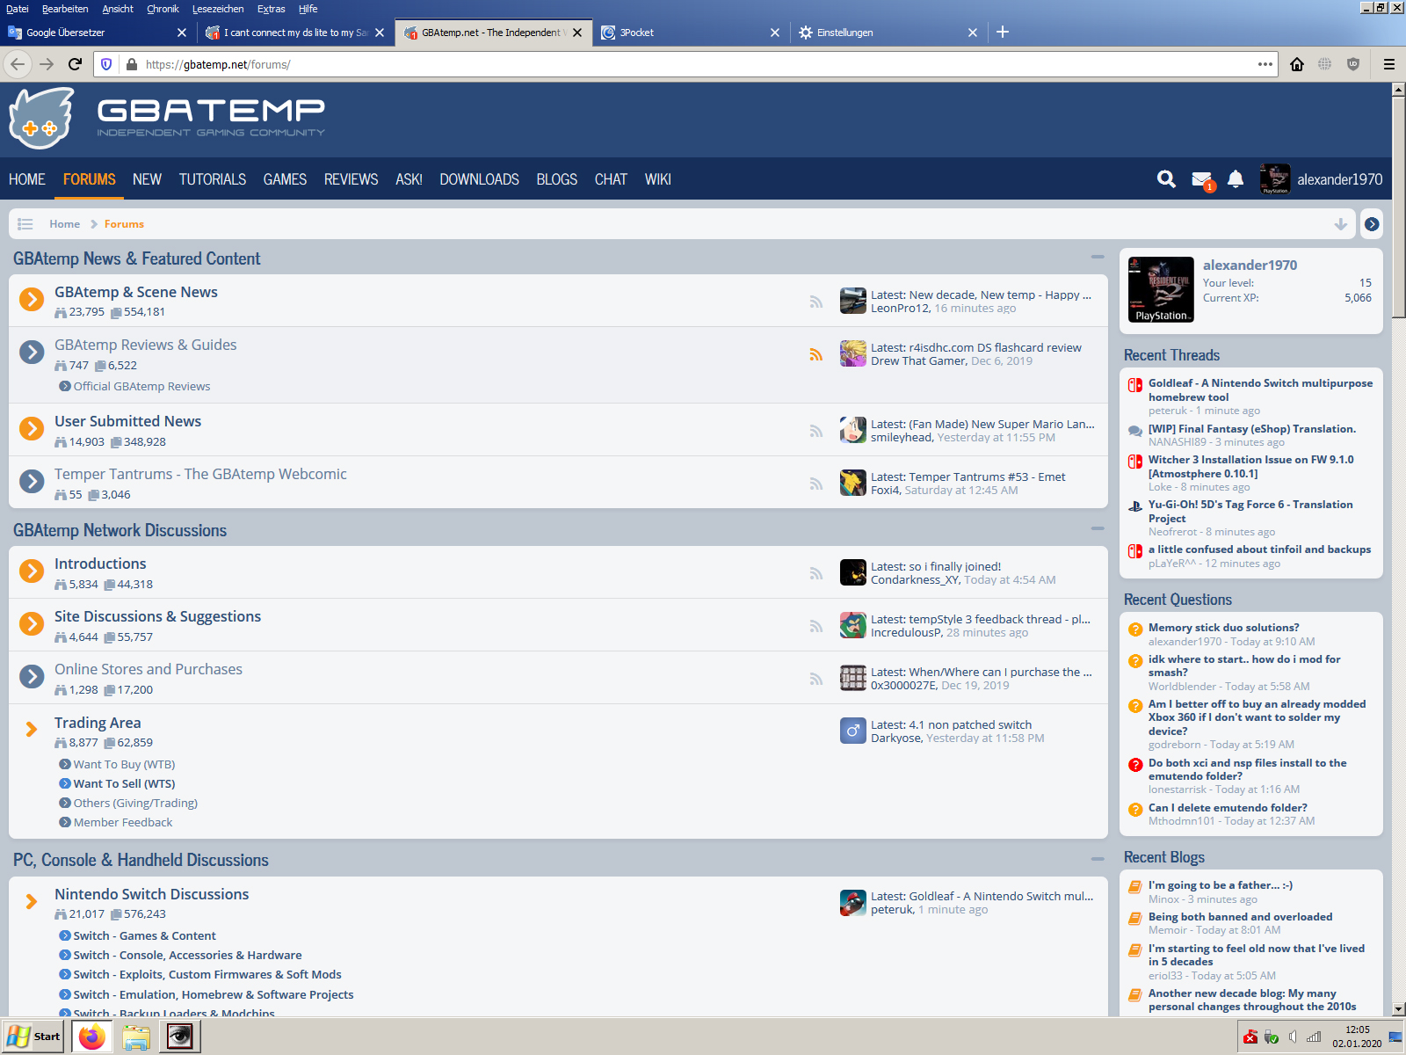The width and height of the screenshot is (1406, 1055).
Task: Open RSS feed for GBAtemp & Scene News
Action: tap(816, 302)
